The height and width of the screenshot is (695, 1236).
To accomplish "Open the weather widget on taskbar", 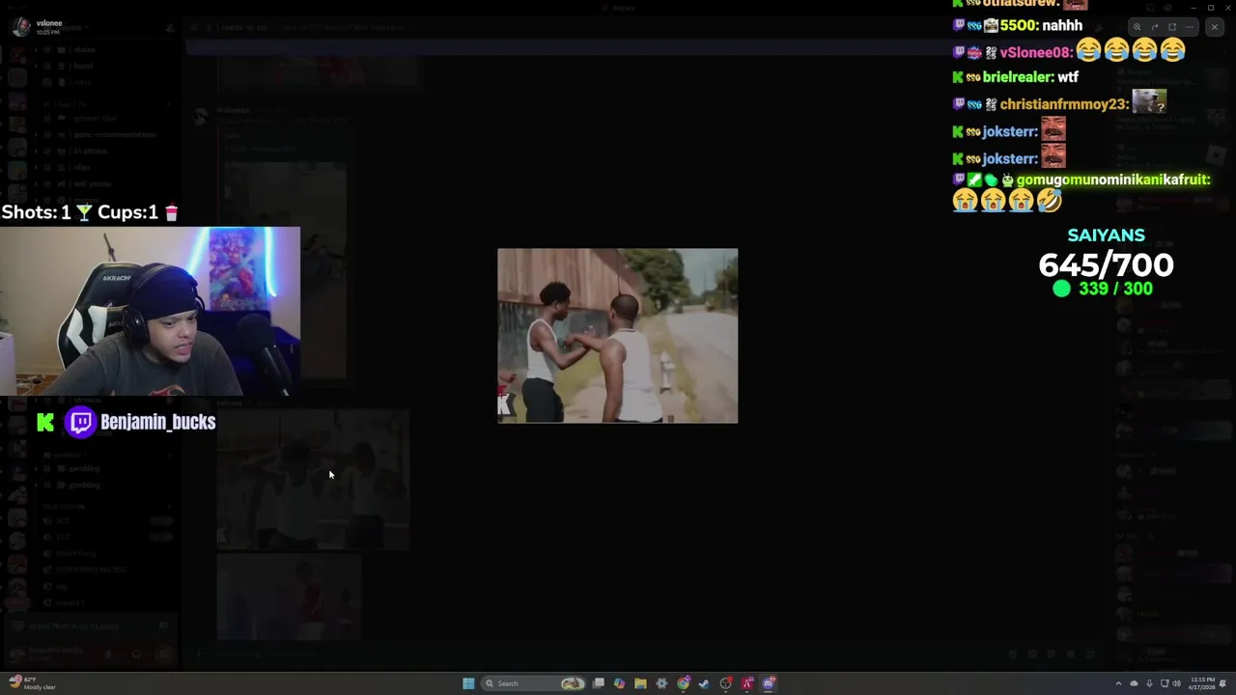I will click(x=34, y=683).
